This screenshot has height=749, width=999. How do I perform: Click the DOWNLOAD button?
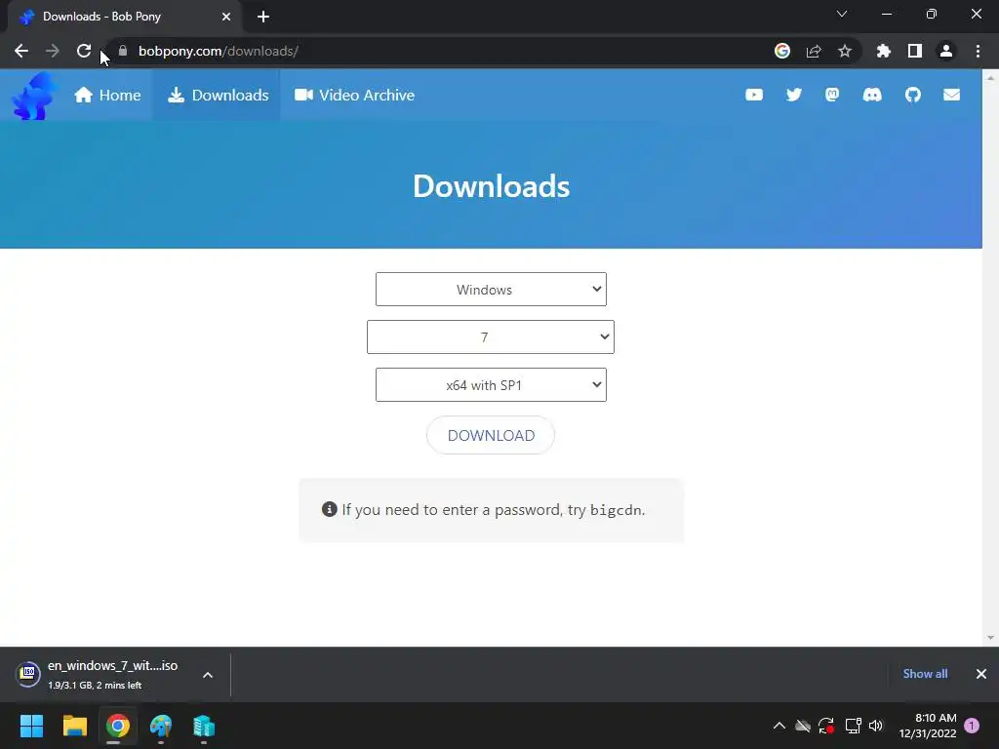[491, 435]
